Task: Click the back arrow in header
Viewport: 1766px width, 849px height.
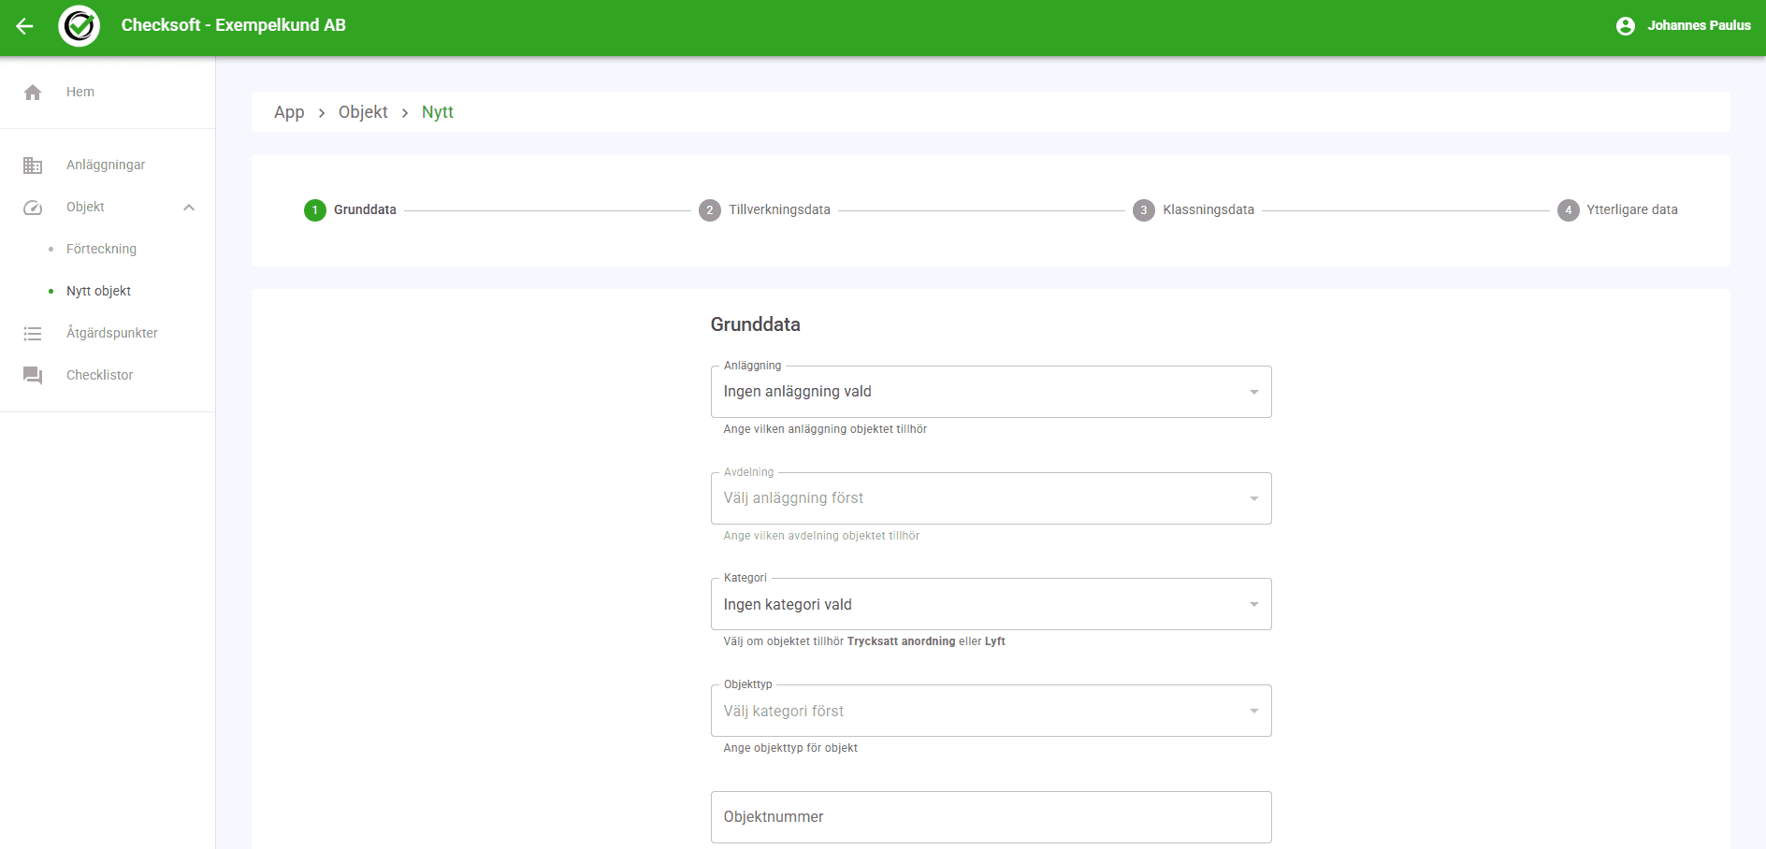Action: (25, 26)
